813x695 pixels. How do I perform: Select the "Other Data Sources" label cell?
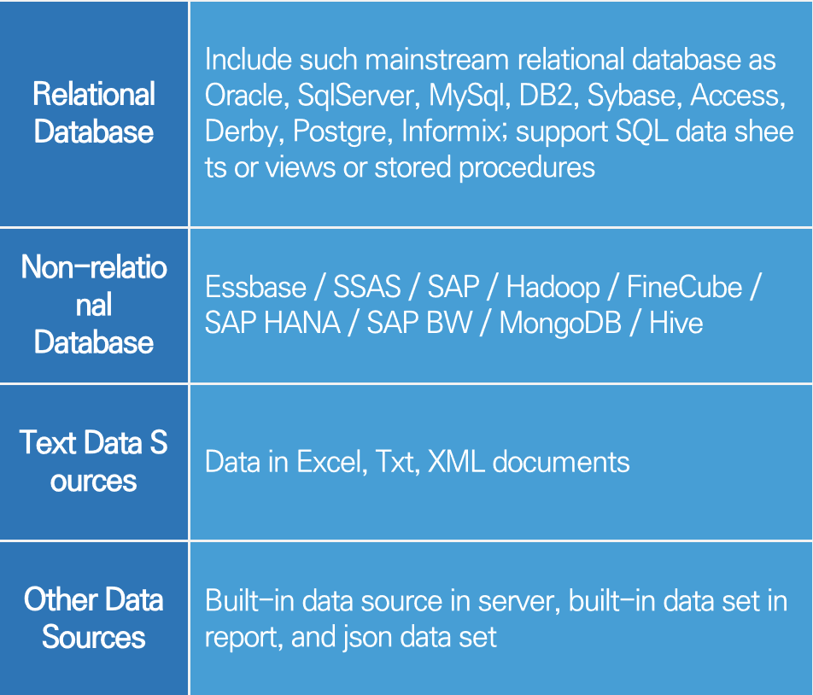point(94,617)
